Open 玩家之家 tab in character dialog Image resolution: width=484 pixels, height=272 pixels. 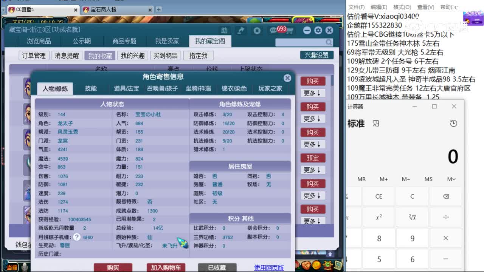tap(270, 88)
